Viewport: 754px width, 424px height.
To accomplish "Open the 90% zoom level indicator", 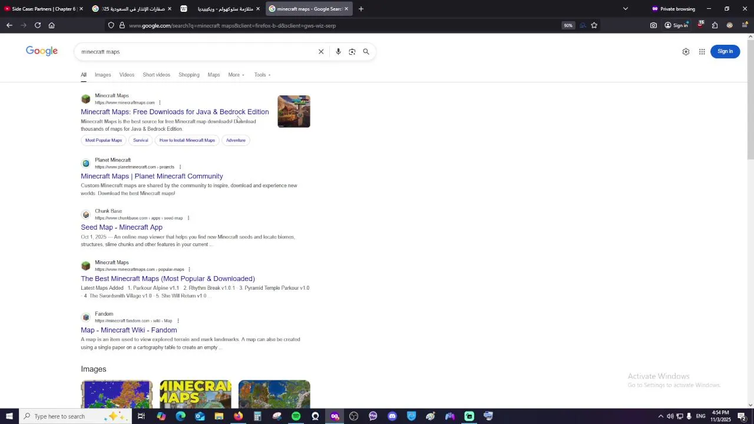I will click(568, 25).
